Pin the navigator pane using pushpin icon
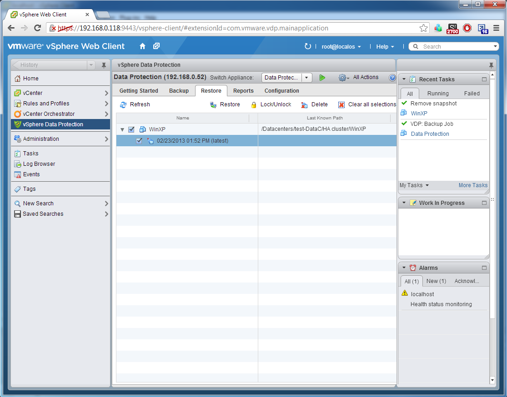 click(104, 65)
